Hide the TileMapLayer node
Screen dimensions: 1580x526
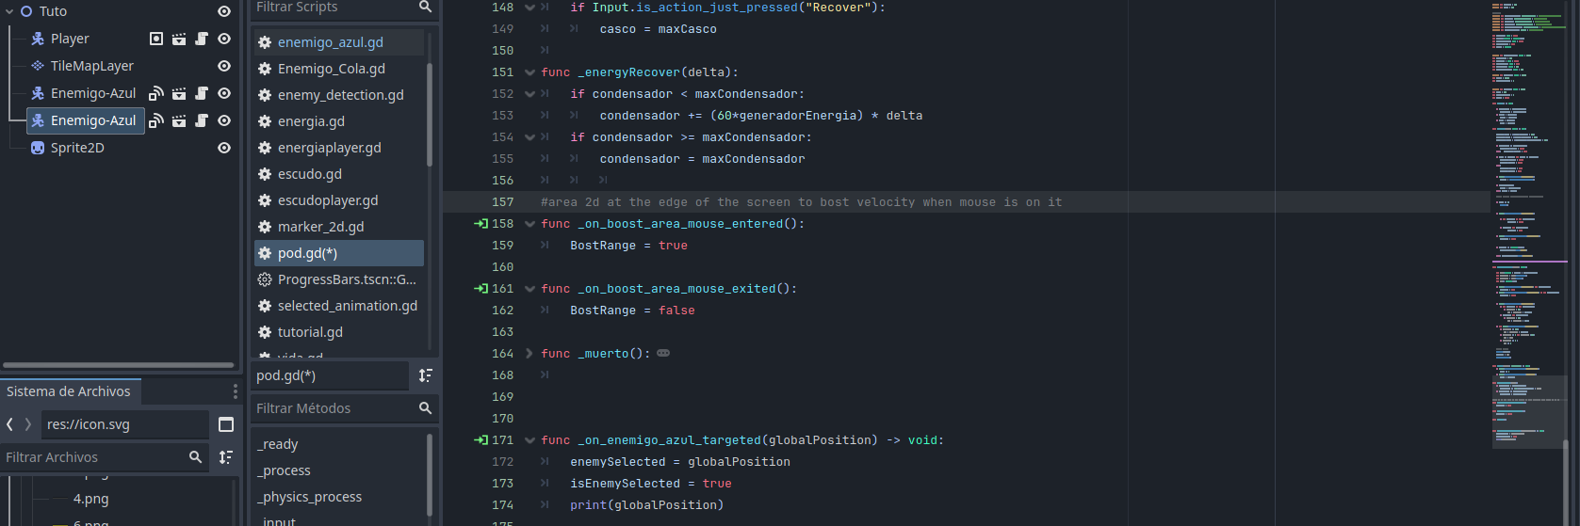point(224,66)
